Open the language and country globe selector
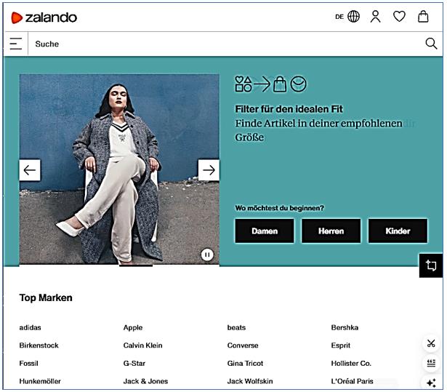This screenshot has height=392, width=447. pos(353,17)
